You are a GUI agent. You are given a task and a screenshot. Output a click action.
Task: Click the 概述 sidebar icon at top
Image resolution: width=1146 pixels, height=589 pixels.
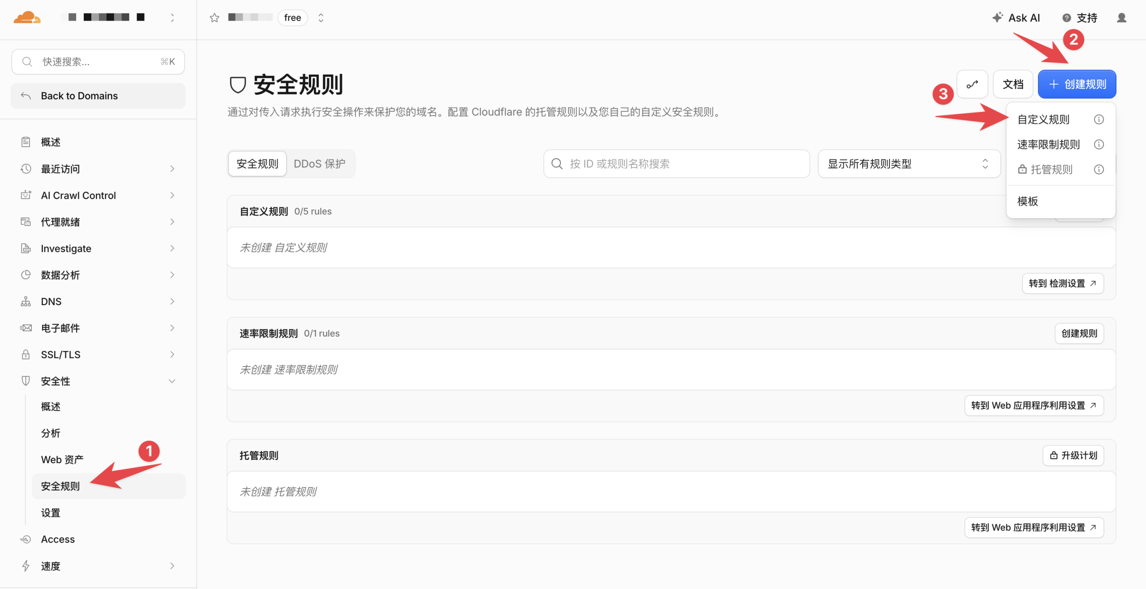click(26, 142)
